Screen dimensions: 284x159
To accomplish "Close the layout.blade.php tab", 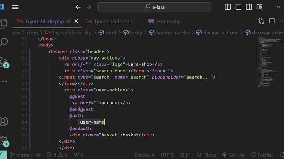I will [76, 21].
